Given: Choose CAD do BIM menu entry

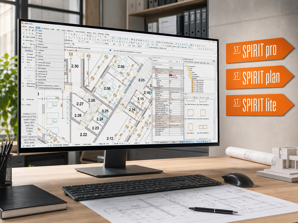Looking at the screenshot, I should coord(42,76).
